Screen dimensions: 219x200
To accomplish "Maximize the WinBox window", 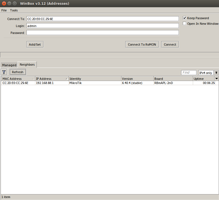I will click(x=14, y=3).
